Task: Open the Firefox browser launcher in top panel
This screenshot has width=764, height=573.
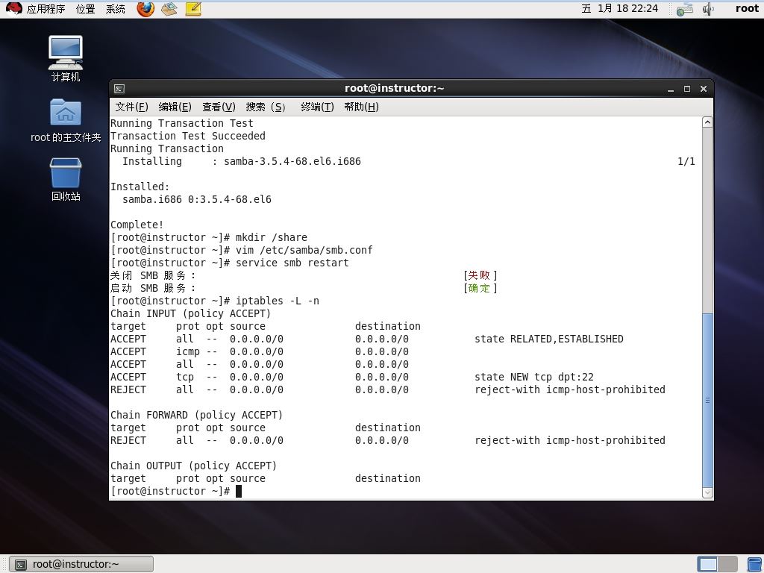Action: (145, 9)
